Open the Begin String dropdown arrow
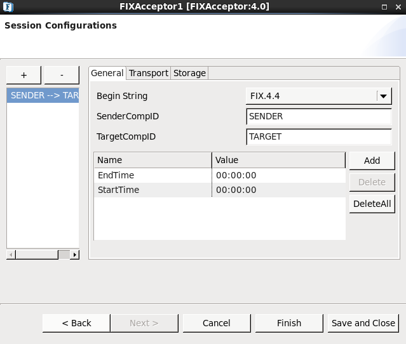The width and height of the screenshot is (406, 344). click(x=384, y=96)
